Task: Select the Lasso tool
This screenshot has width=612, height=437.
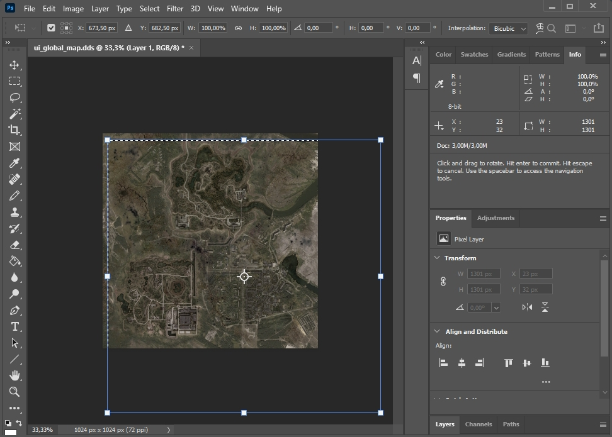Action: pos(14,97)
